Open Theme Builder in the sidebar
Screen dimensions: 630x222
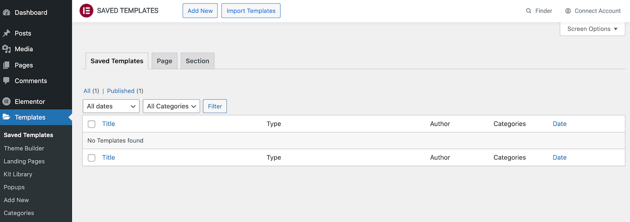[x=24, y=148]
